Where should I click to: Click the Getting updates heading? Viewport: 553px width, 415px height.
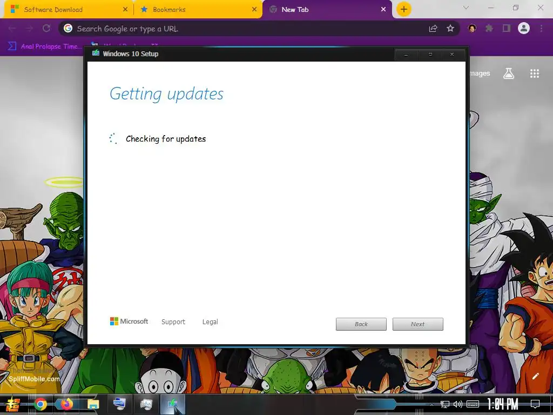(x=166, y=94)
